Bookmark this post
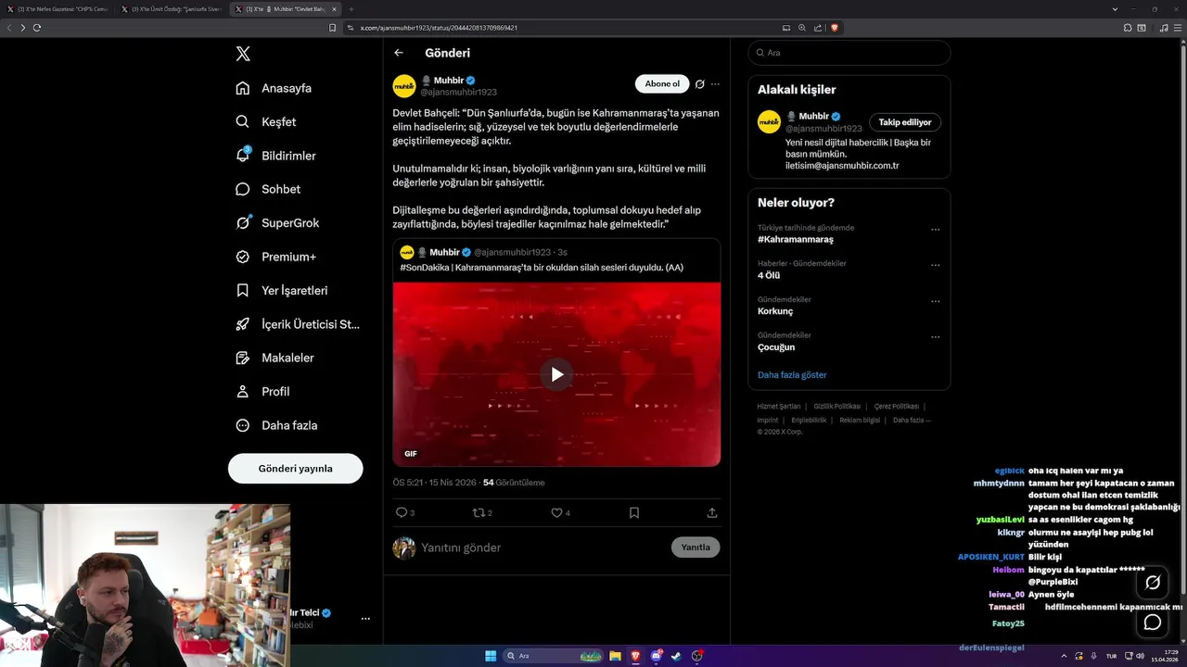The height and width of the screenshot is (667, 1187). point(634,512)
